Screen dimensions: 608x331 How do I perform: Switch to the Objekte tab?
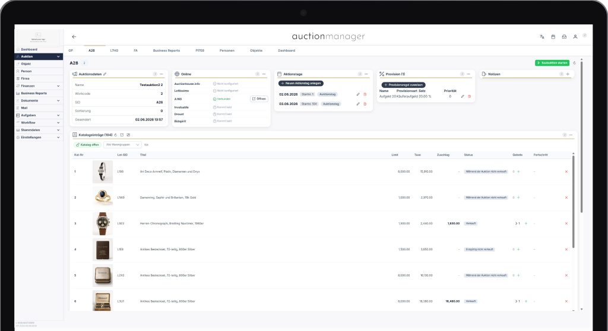[x=256, y=51]
